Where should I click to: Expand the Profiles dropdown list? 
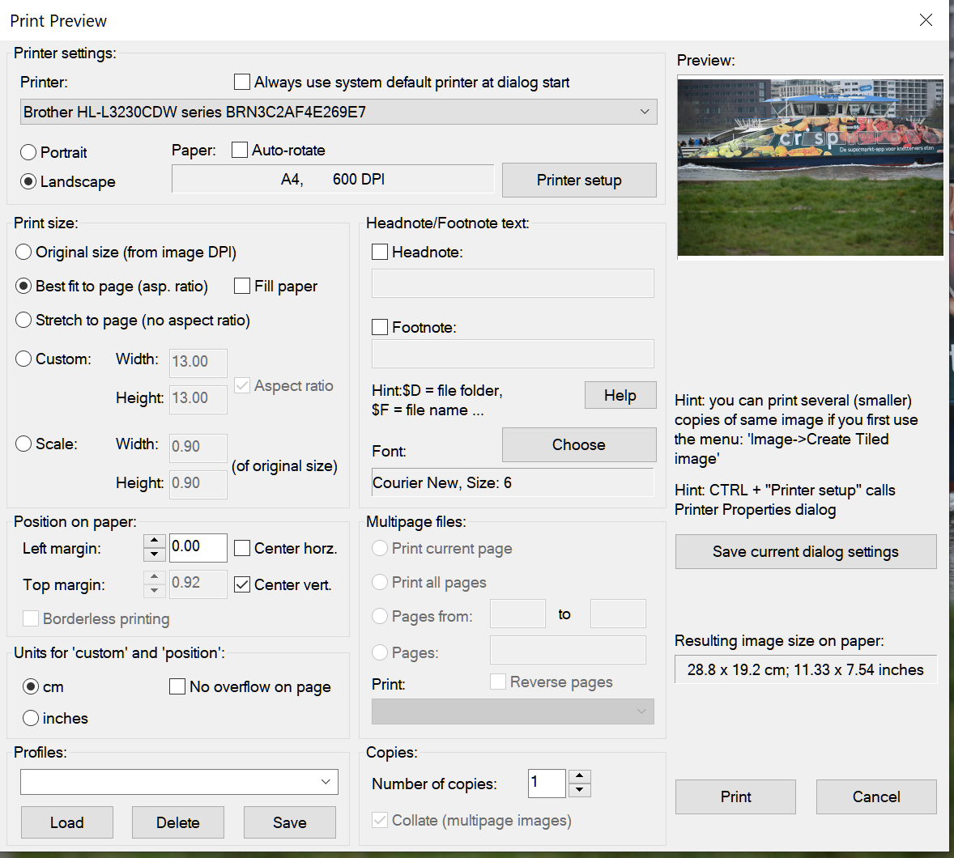pyautogui.click(x=325, y=782)
